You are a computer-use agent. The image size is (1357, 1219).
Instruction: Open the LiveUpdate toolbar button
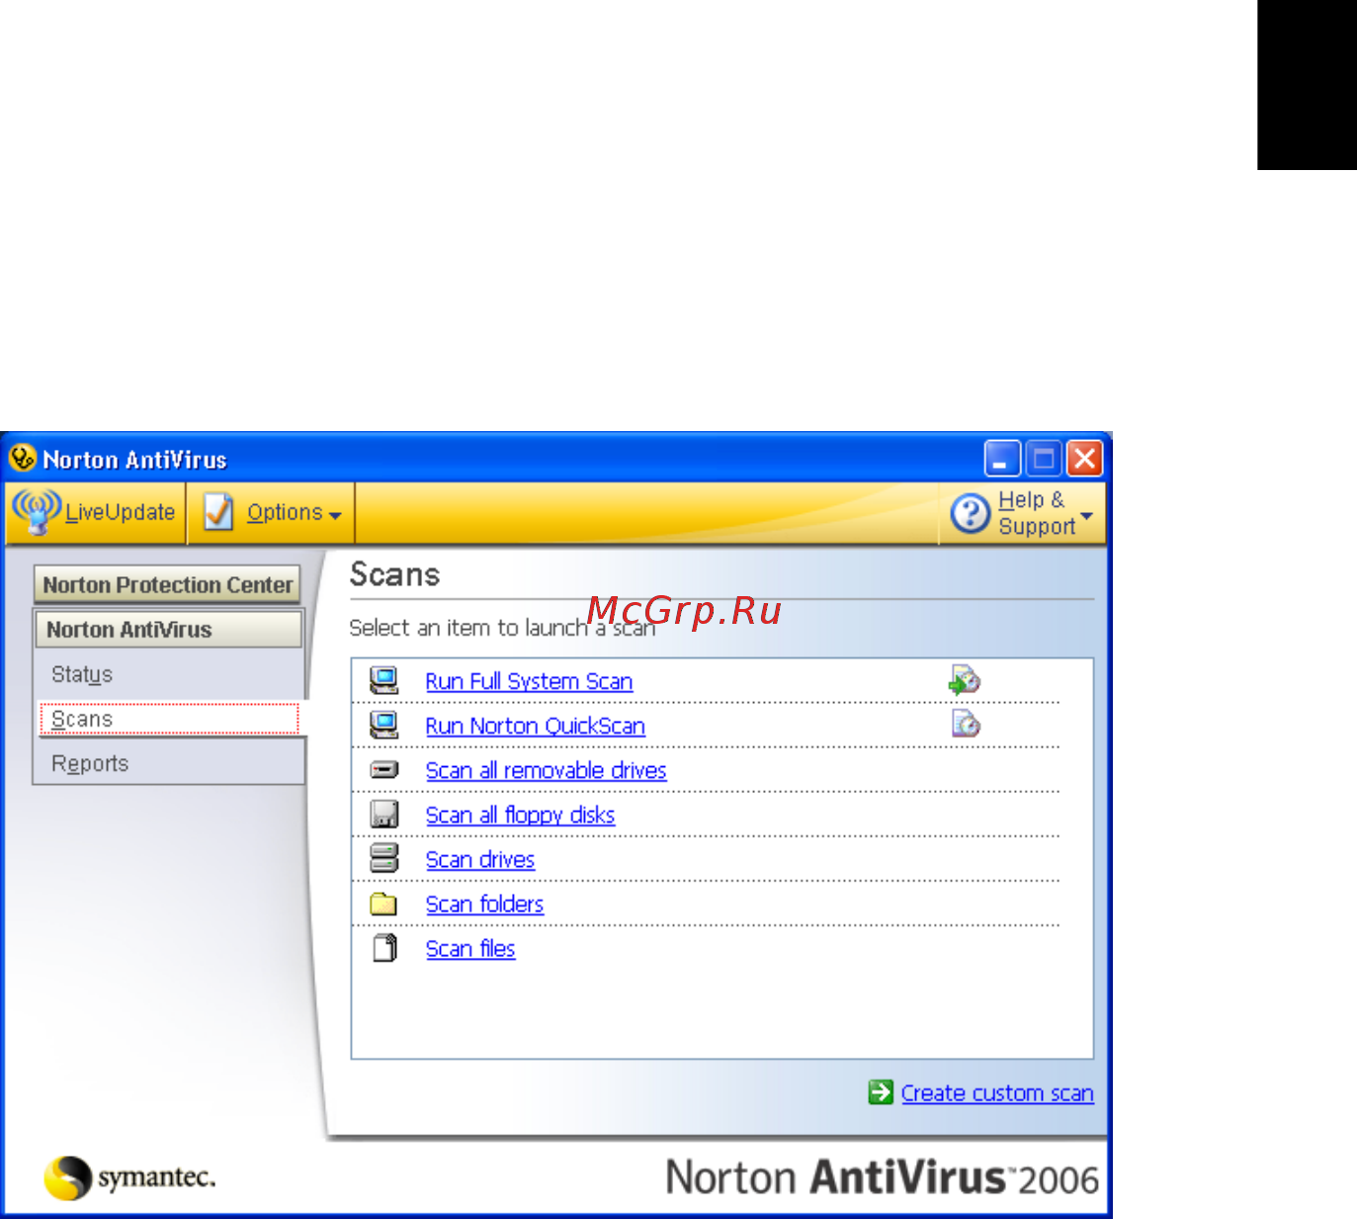(96, 512)
